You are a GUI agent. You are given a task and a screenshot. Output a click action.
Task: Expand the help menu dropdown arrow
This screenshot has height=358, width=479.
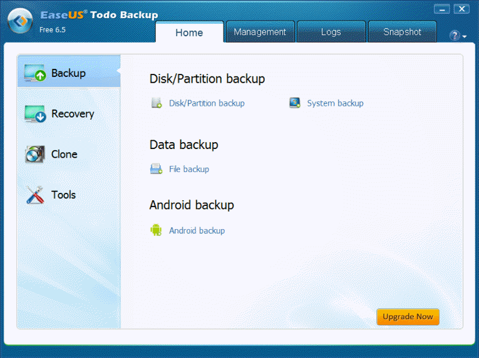click(464, 37)
